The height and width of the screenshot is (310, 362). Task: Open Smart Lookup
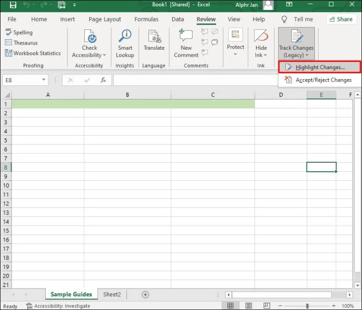click(125, 43)
